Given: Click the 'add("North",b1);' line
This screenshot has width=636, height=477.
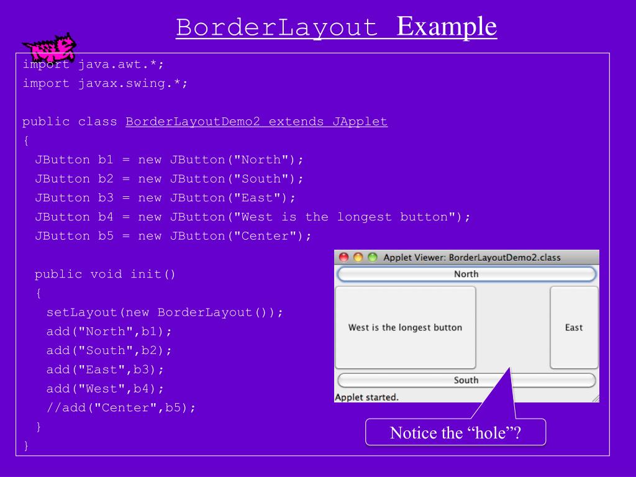Looking at the screenshot, I should click(x=109, y=332).
